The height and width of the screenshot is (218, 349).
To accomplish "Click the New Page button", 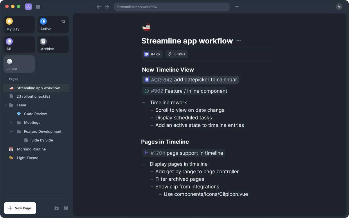I will 20,208.
